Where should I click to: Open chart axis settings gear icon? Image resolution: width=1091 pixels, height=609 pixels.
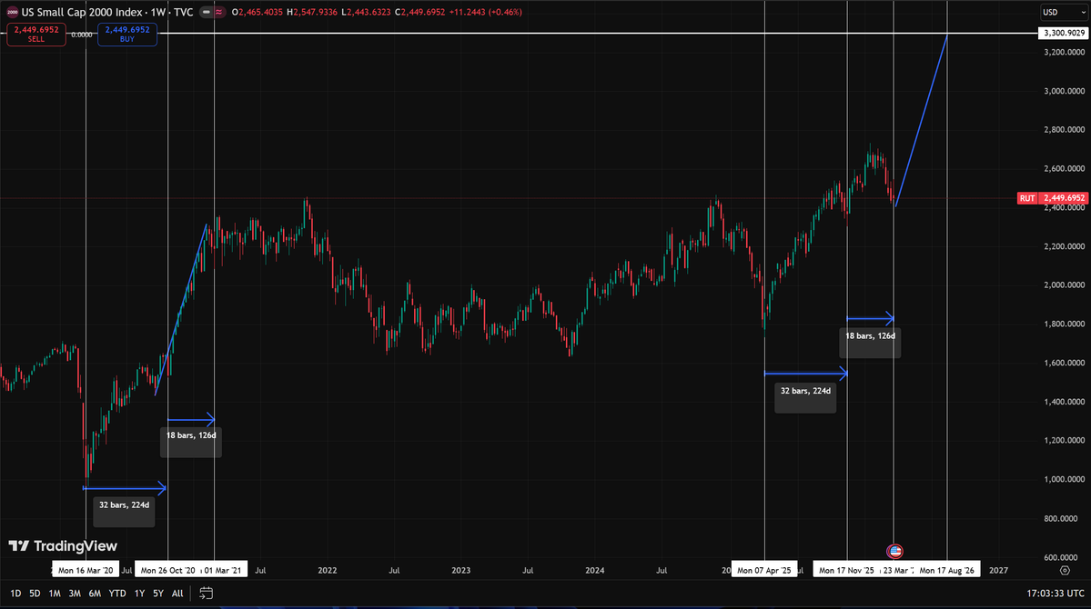pyautogui.click(x=1065, y=570)
